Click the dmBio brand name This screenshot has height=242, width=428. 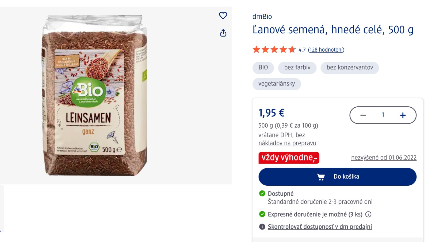click(x=262, y=17)
